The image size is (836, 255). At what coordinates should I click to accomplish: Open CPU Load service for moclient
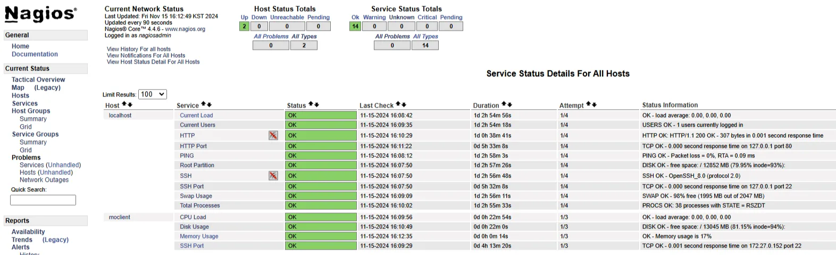click(193, 217)
